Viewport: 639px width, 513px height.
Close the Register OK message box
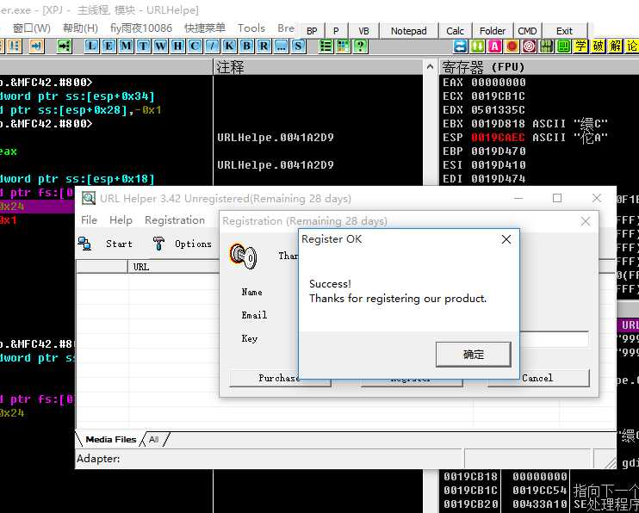506,239
